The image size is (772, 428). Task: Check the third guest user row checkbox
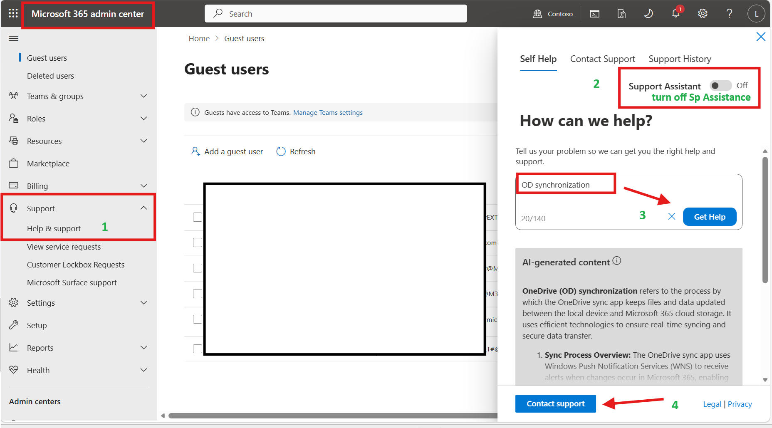[x=198, y=268]
